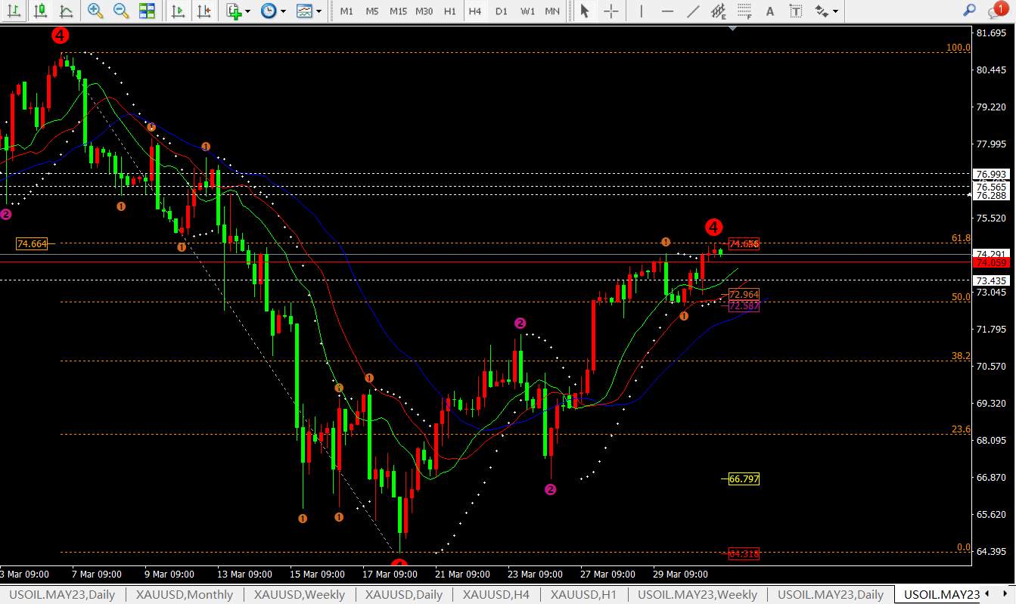Switch to the XAUUSD,H1 chart tab
Image resolution: width=1016 pixels, height=604 pixels.
click(x=584, y=595)
